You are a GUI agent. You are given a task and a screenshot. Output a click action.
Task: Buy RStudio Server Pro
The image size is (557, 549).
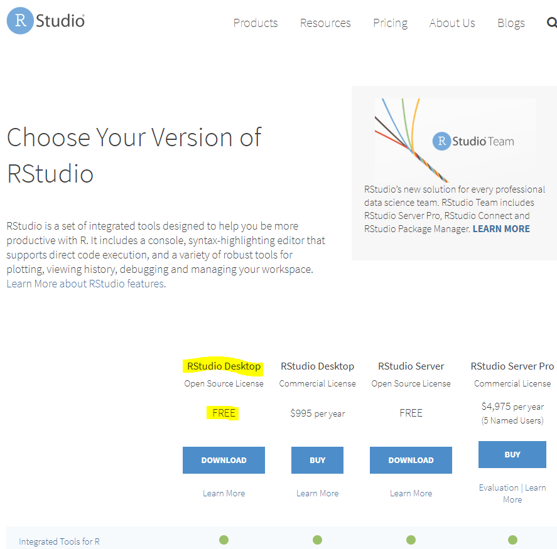512,454
